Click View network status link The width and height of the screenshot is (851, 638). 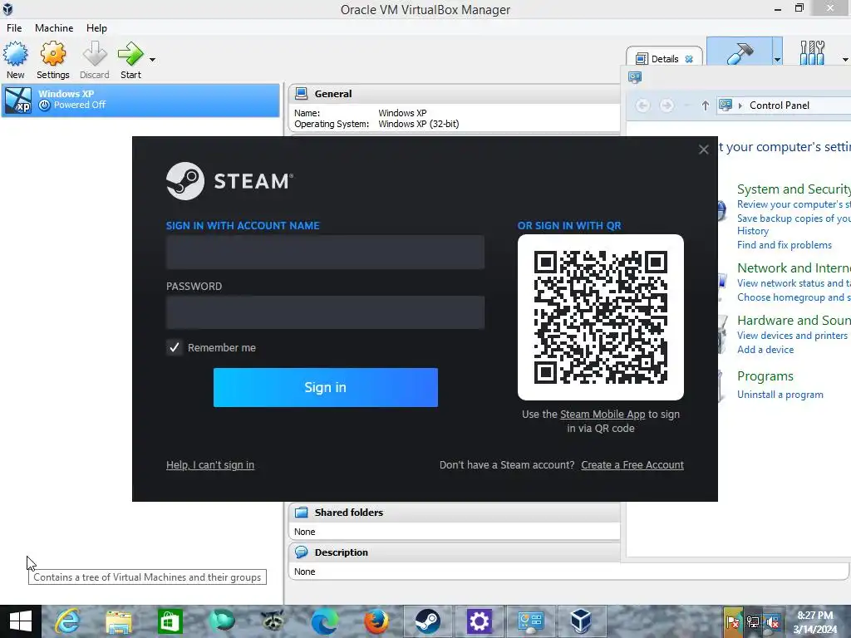coord(794,283)
